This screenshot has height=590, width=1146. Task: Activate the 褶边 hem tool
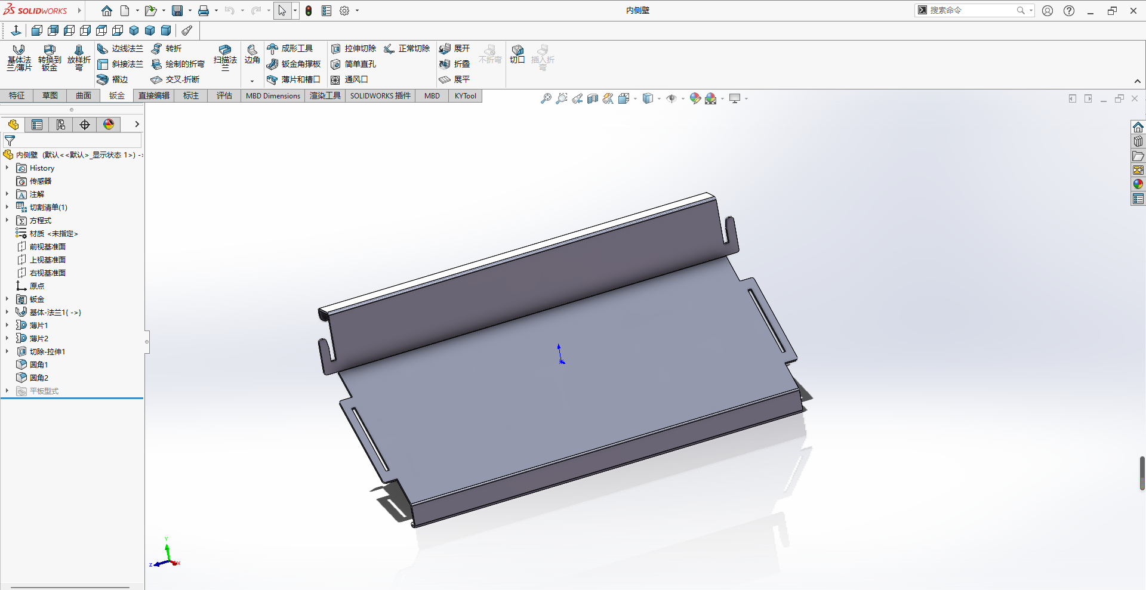(113, 79)
